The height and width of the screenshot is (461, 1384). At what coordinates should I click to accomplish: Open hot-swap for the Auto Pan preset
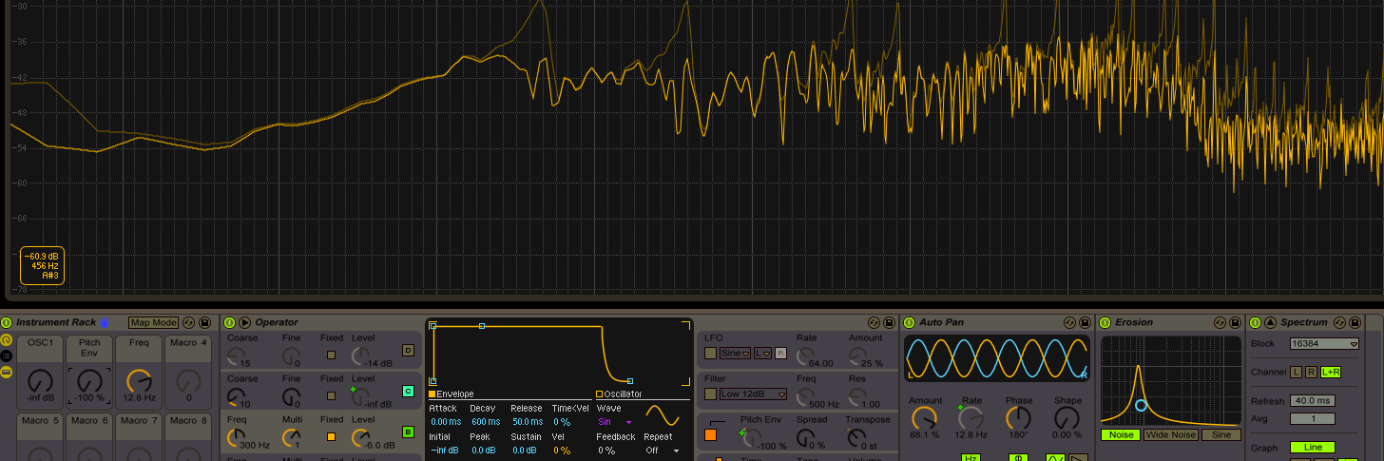point(1069,323)
